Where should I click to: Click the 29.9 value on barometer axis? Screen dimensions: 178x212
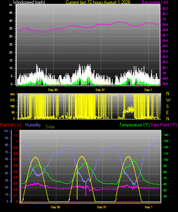pyautogui.click(x=165, y=24)
